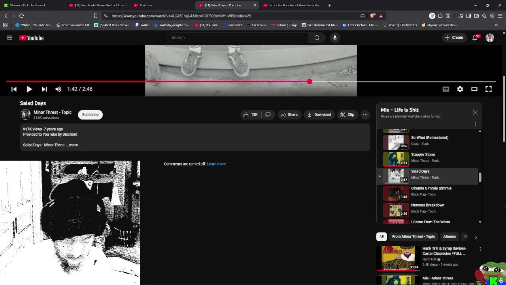Open the music note media control
506x285 pixels.
(461, 16)
